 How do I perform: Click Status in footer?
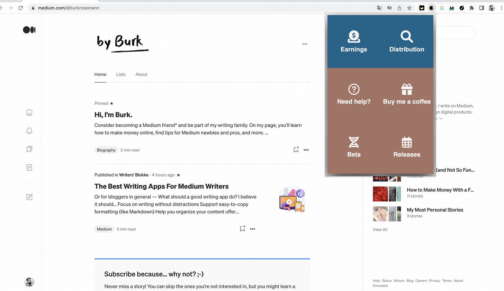point(387,281)
